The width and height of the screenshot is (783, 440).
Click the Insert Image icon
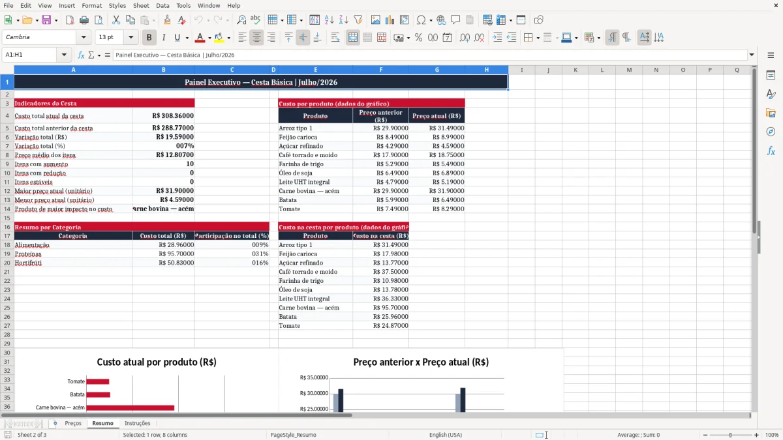[x=376, y=20]
